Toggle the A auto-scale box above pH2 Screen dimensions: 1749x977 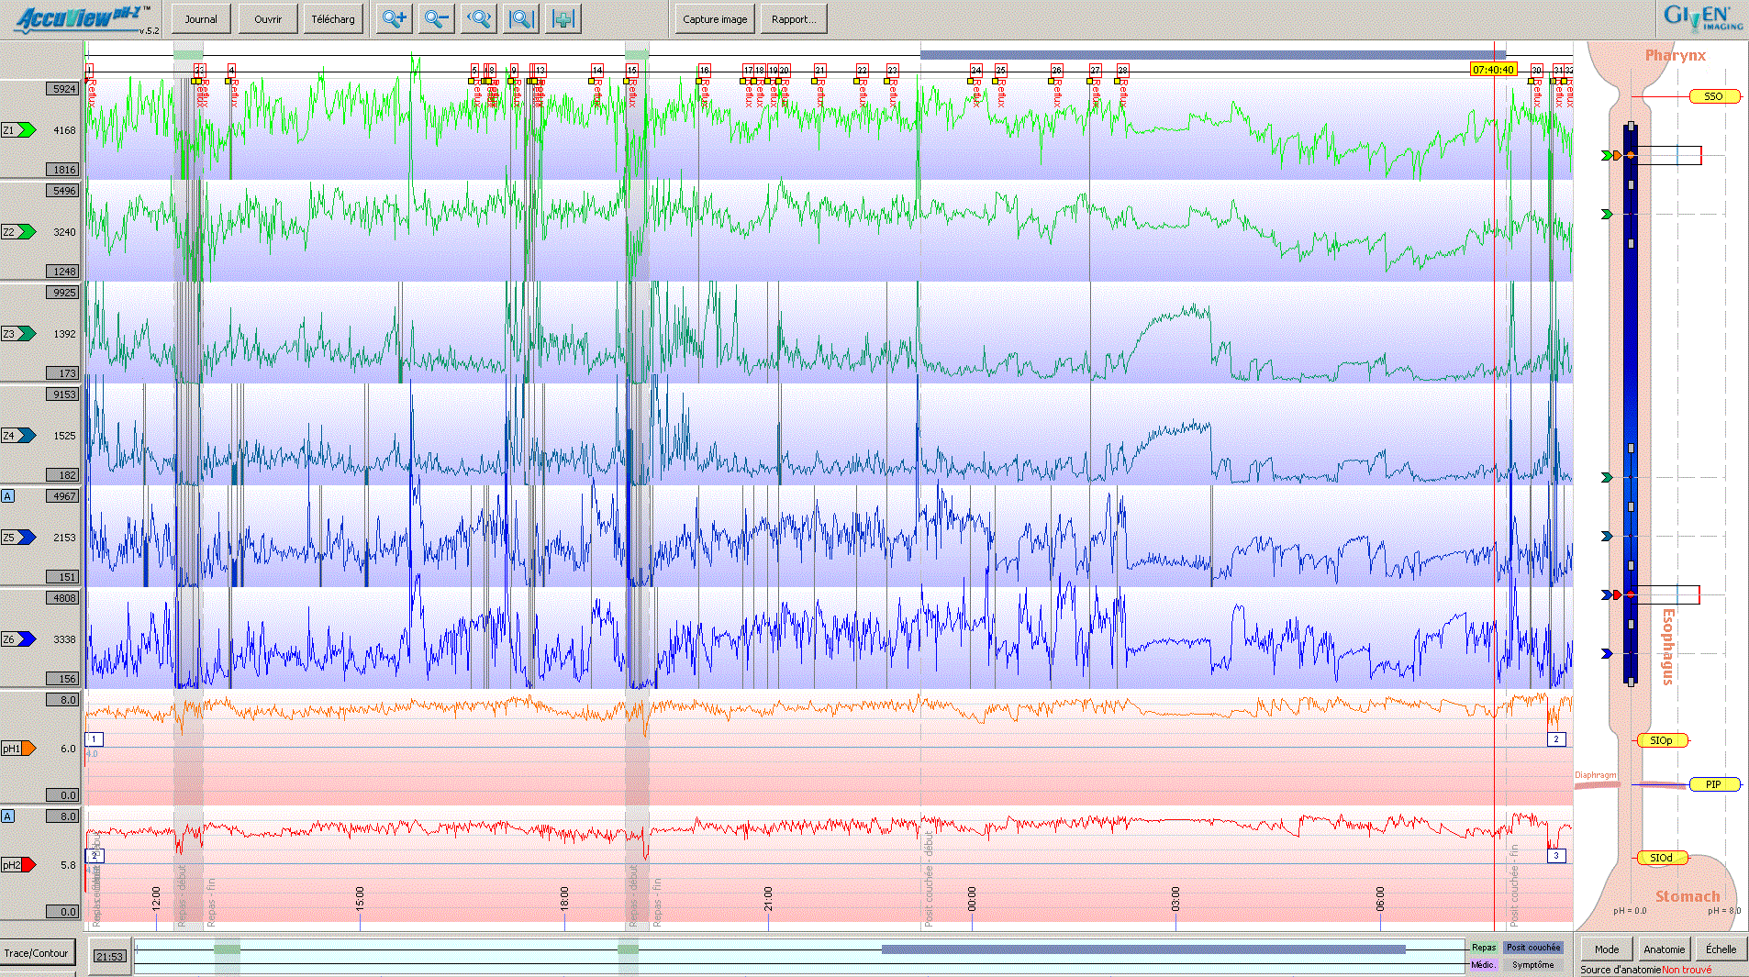point(8,816)
